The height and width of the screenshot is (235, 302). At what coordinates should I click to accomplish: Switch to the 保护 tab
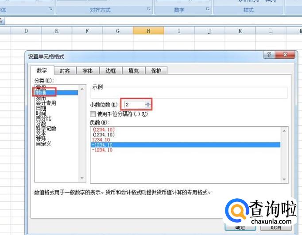[156, 71]
